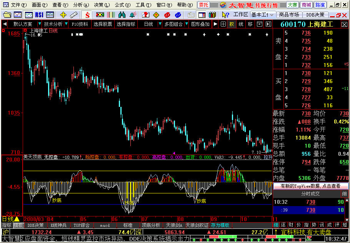Viewport: 350px width, 243px height.
Task: Click the F10资料 button
Action: click(80, 24)
